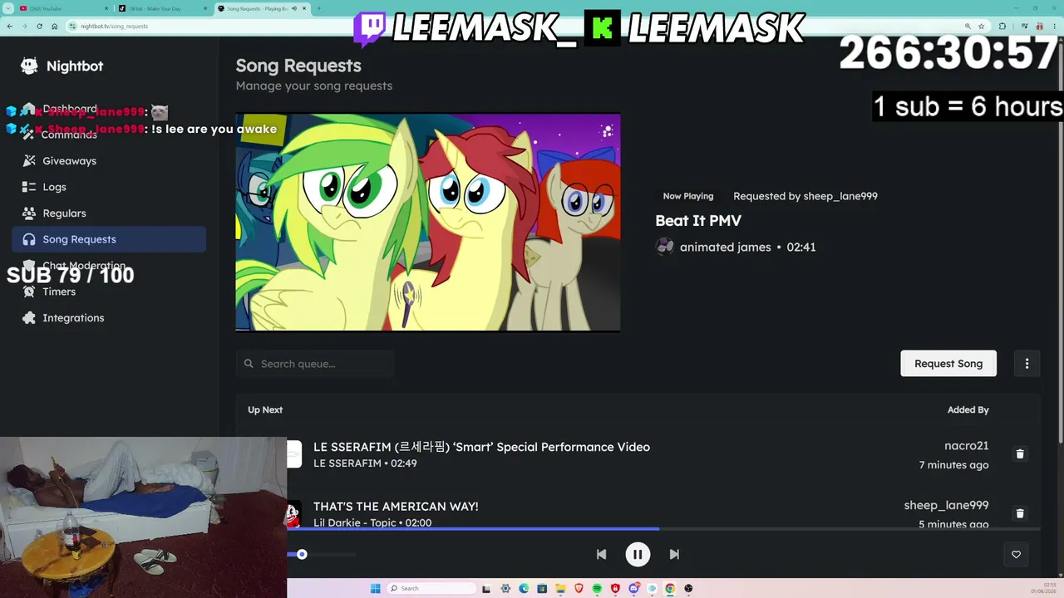Open the Chrome three-dot menu
Image resolution: width=1064 pixels, height=598 pixels.
(x=1056, y=26)
